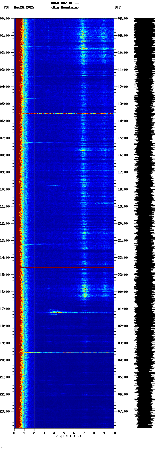Click the 22:00 label on UTC axis
The image size is (157, 451).
coord(123,258)
